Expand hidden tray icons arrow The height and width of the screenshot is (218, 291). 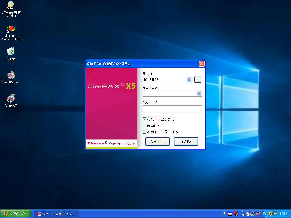coord(265,214)
